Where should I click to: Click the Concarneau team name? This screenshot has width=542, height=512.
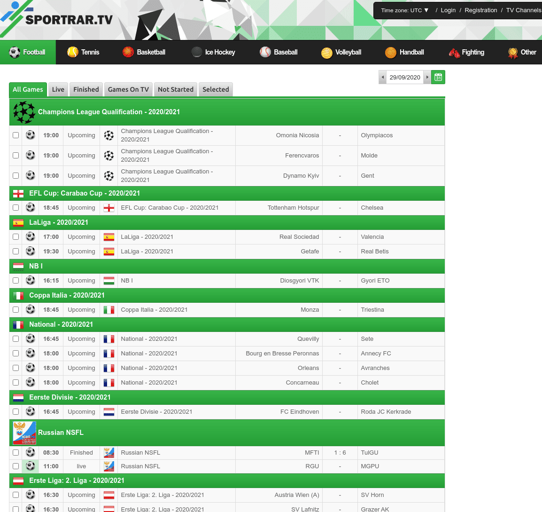point(302,383)
